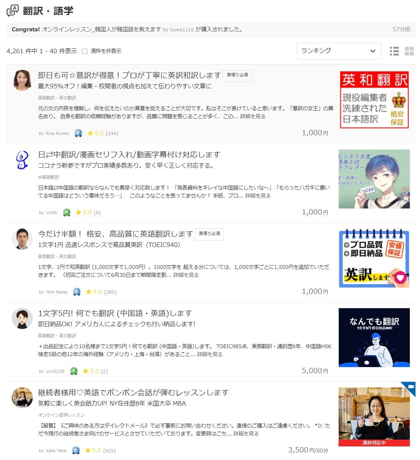Image resolution: width=420 pixels, height=460 pixels.
Task: Click seller name Risa Kuroki
Action: point(57,133)
